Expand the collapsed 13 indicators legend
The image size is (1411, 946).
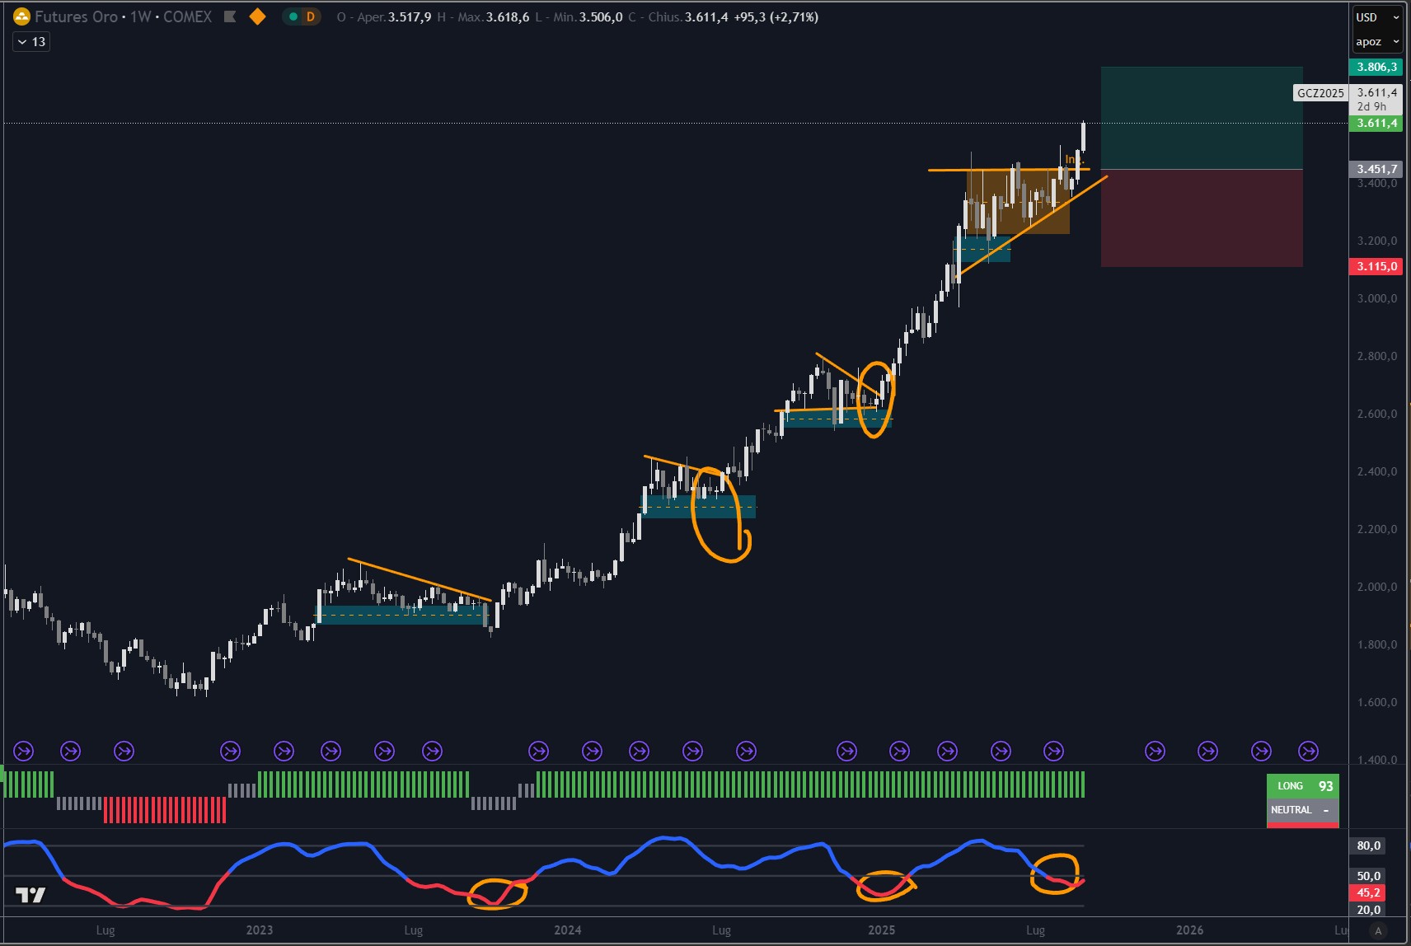[31, 42]
